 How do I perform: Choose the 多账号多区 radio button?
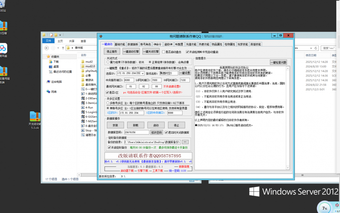[108, 104]
